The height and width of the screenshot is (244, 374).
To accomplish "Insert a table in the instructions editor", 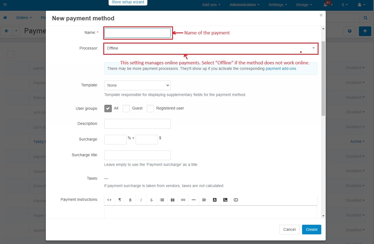I will (x=172, y=200).
